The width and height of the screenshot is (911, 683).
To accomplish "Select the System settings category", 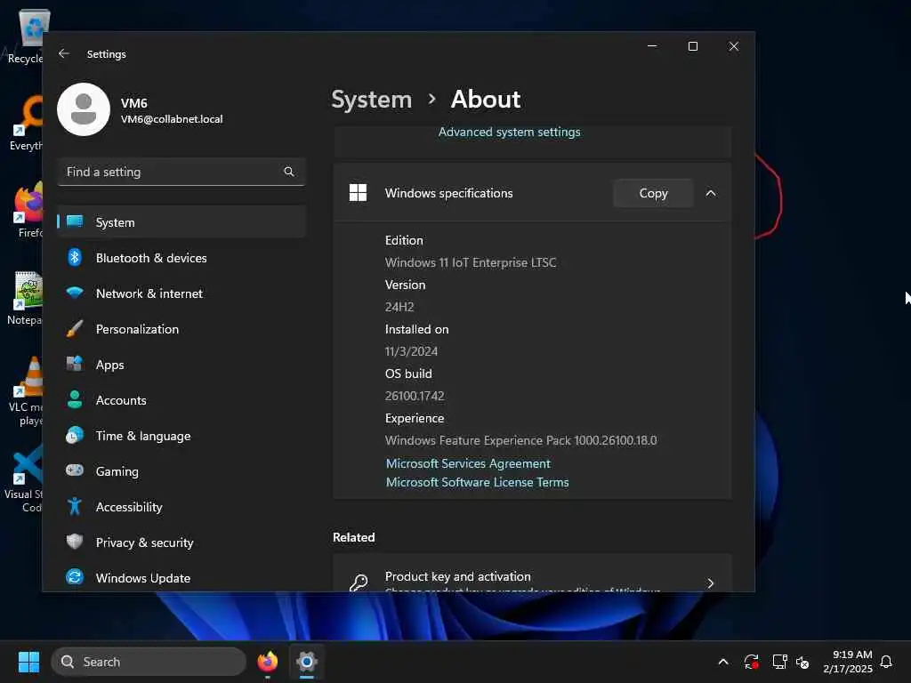I will [181, 221].
